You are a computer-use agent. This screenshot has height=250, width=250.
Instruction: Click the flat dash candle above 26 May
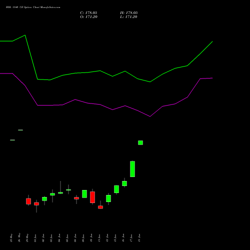tap(20, 130)
